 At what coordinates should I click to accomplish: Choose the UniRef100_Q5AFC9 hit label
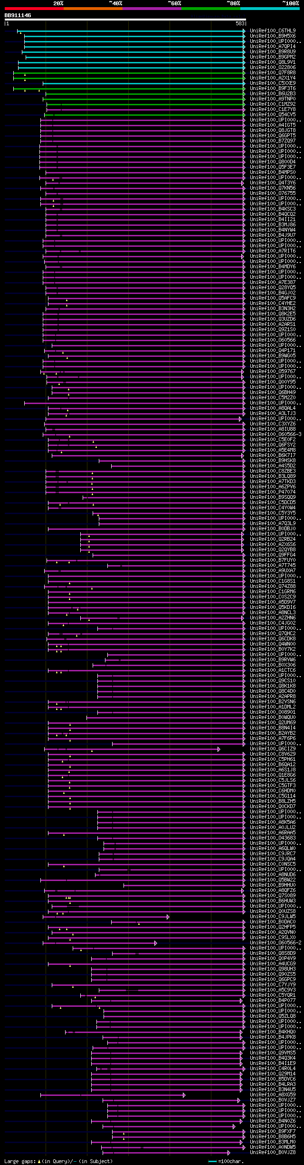[x=273, y=298]
